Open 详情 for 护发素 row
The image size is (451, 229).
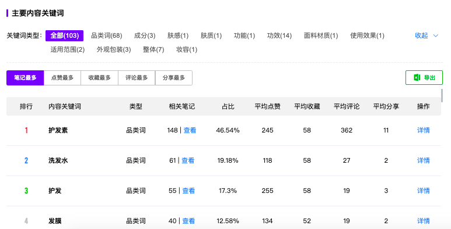pos(424,130)
